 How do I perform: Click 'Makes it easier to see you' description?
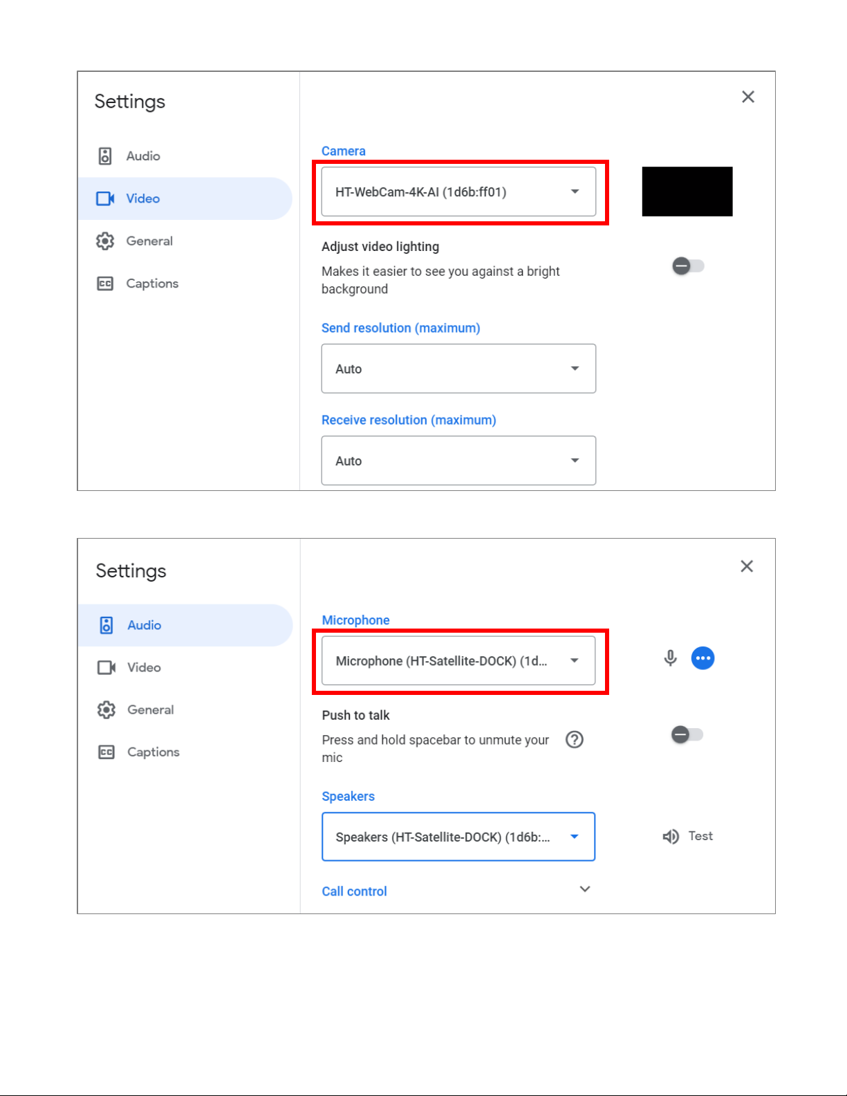pyautogui.click(x=440, y=280)
